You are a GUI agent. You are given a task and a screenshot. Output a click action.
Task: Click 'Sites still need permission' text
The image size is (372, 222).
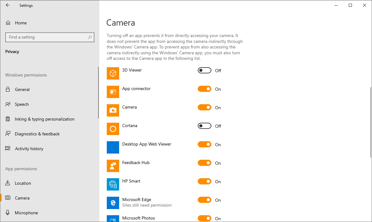coord(147,205)
